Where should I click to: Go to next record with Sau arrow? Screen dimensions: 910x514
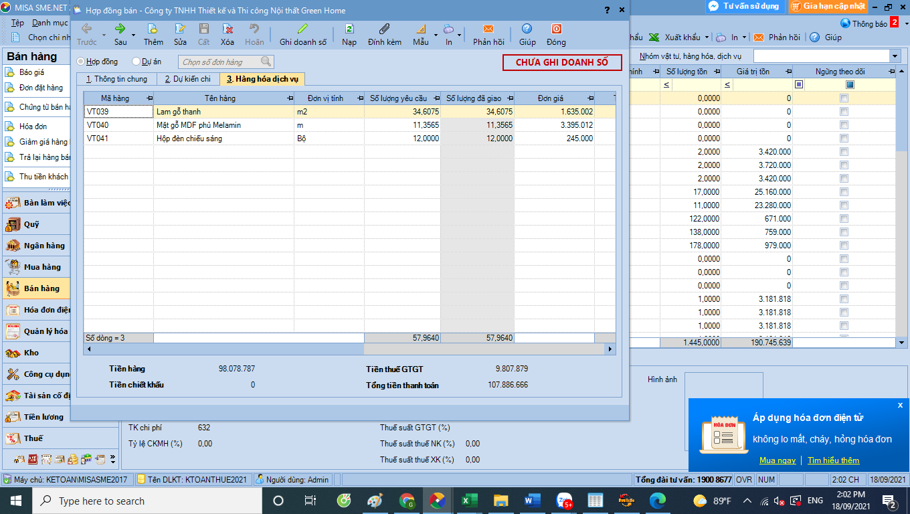120,29
